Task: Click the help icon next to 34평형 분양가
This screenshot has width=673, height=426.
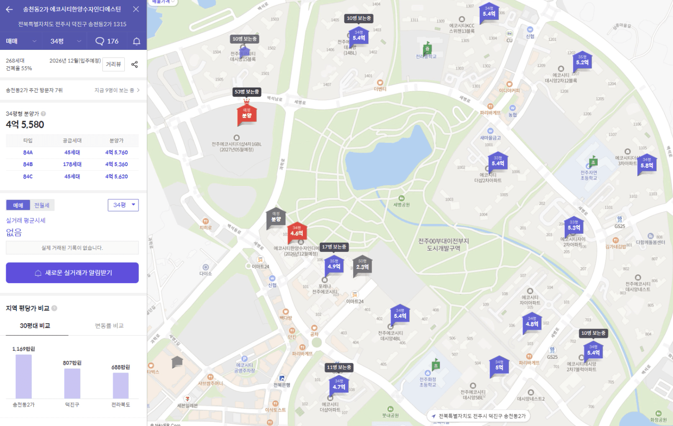Action: click(x=44, y=114)
